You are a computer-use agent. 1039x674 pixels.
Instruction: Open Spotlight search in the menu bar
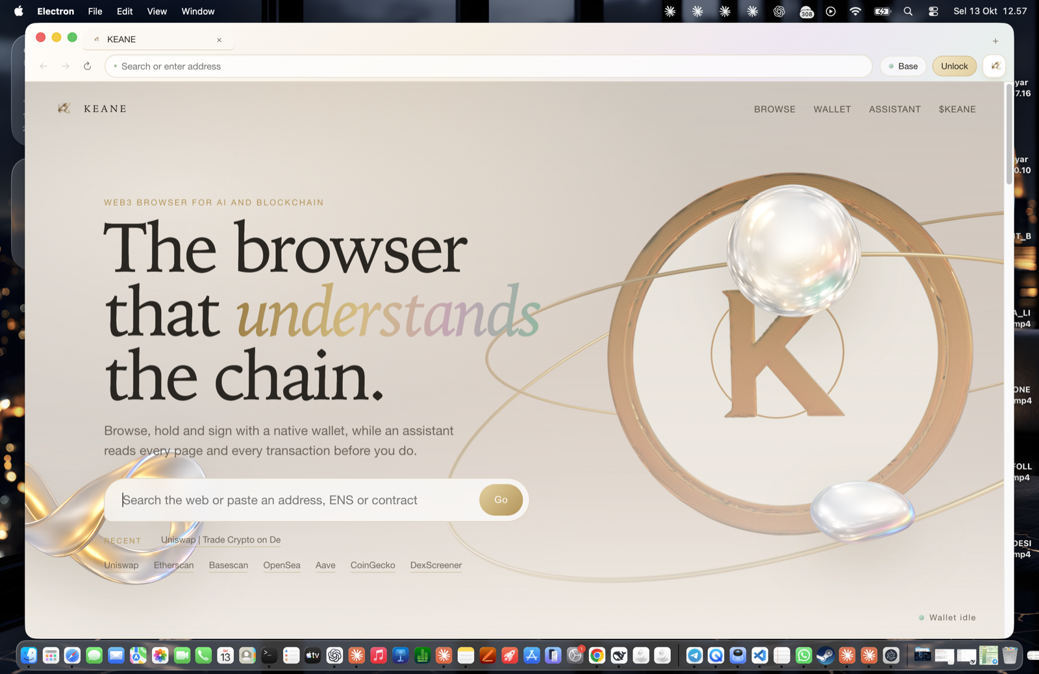908,11
